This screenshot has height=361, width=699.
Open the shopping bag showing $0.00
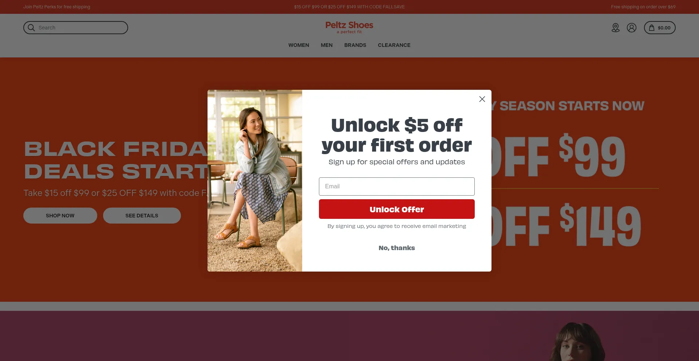coord(660,28)
